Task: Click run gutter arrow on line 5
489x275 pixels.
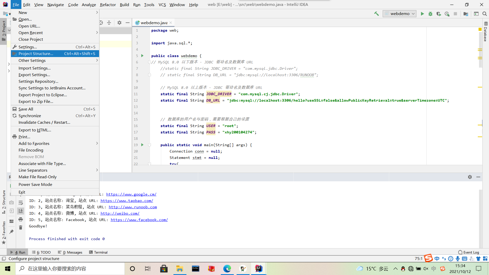Action: (142, 56)
